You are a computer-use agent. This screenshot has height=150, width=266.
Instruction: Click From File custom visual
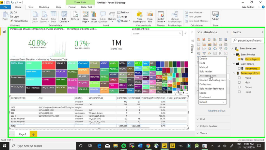pyautogui.click(x=150, y=17)
